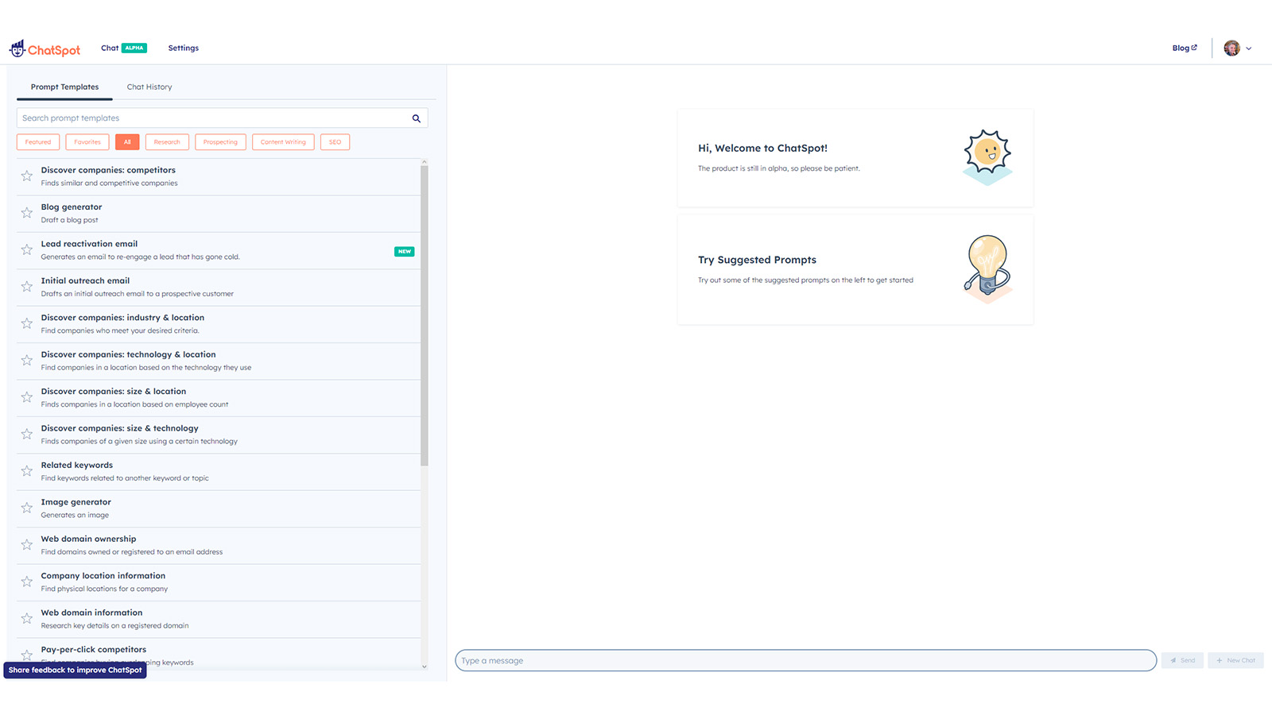The width and height of the screenshot is (1272, 715).
Task: Click the lightbulb illustration
Action: coord(987,269)
